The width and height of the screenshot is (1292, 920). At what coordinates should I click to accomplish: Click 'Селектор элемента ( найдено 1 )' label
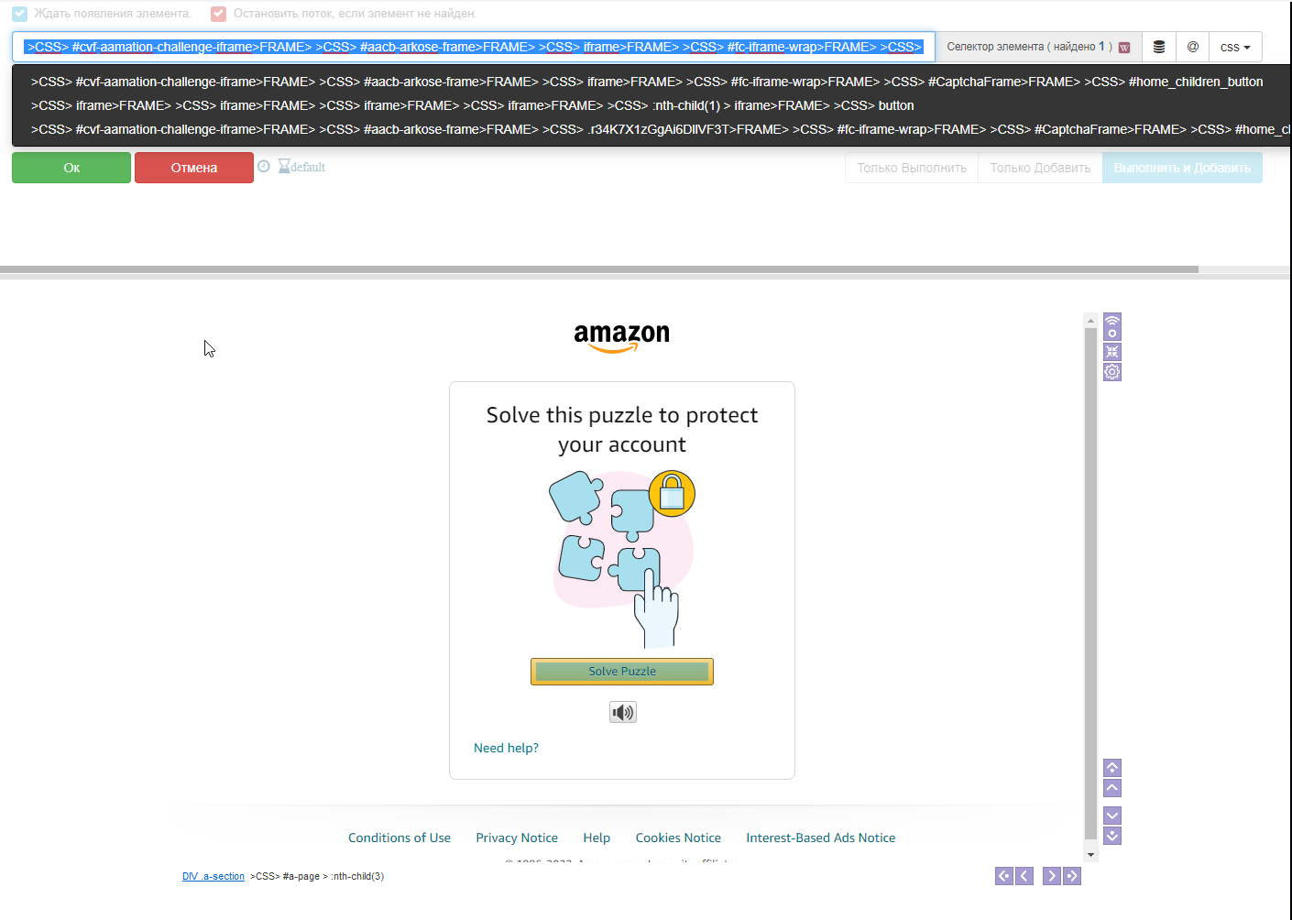pyautogui.click(x=1029, y=47)
